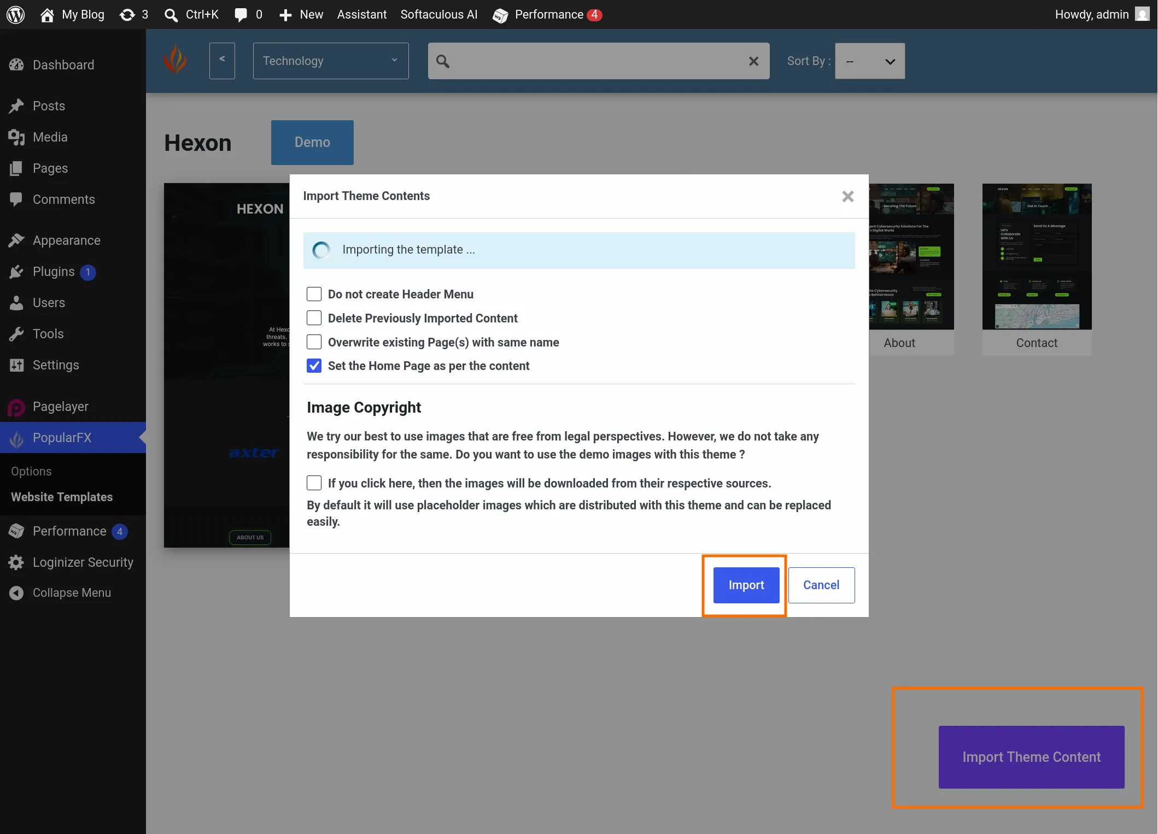Check the download images from sources box

(x=314, y=483)
